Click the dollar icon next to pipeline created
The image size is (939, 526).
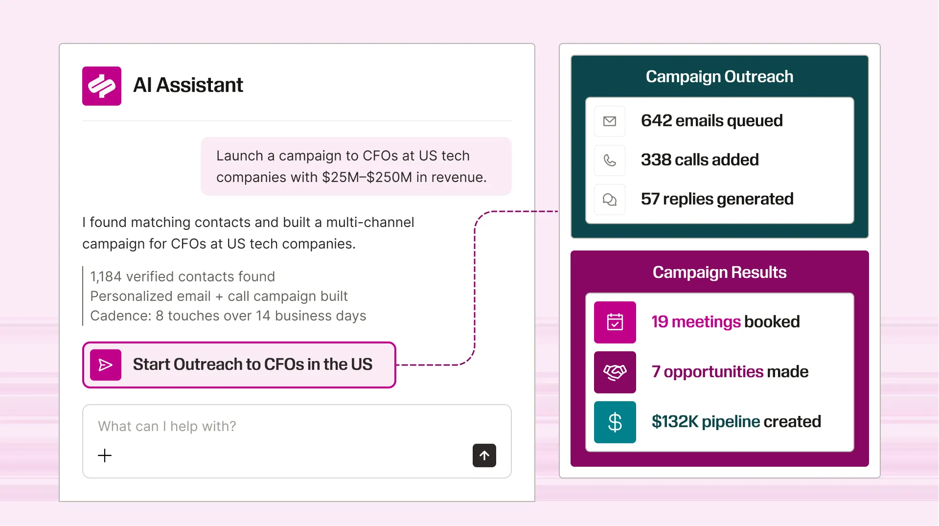615,422
